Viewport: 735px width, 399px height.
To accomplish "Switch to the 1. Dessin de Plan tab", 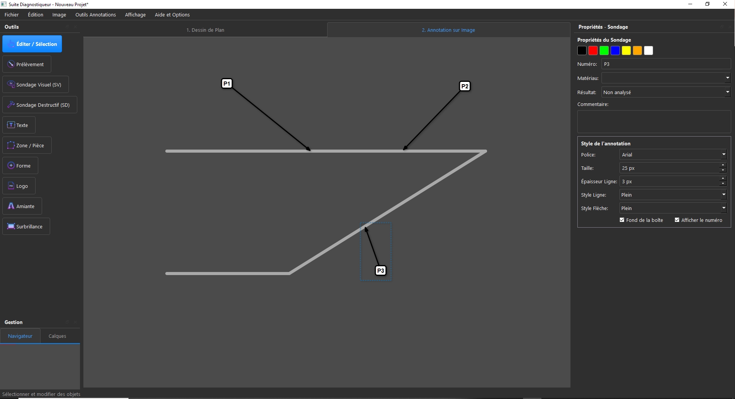I will click(x=205, y=30).
